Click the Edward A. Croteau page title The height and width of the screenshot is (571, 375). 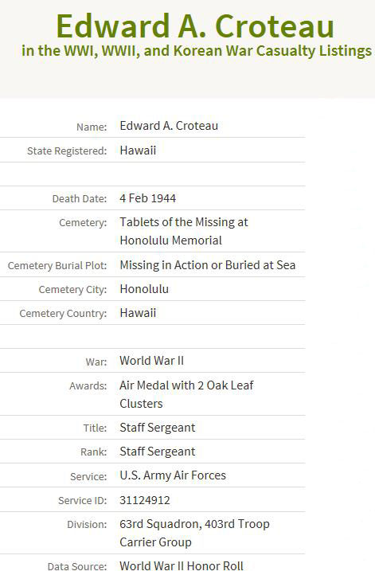(195, 26)
